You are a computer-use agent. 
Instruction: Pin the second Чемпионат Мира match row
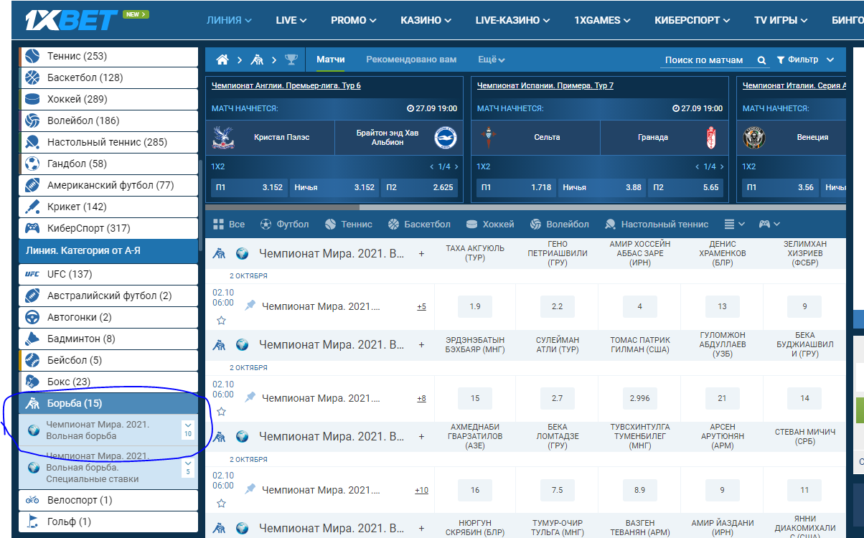pos(250,397)
